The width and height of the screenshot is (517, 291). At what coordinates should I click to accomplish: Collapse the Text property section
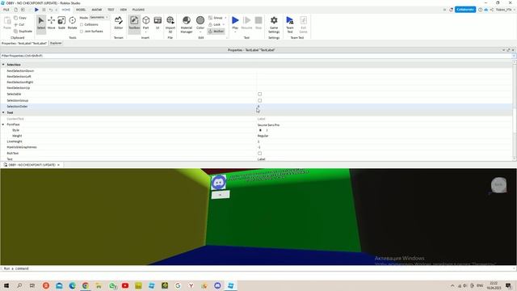point(3,112)
